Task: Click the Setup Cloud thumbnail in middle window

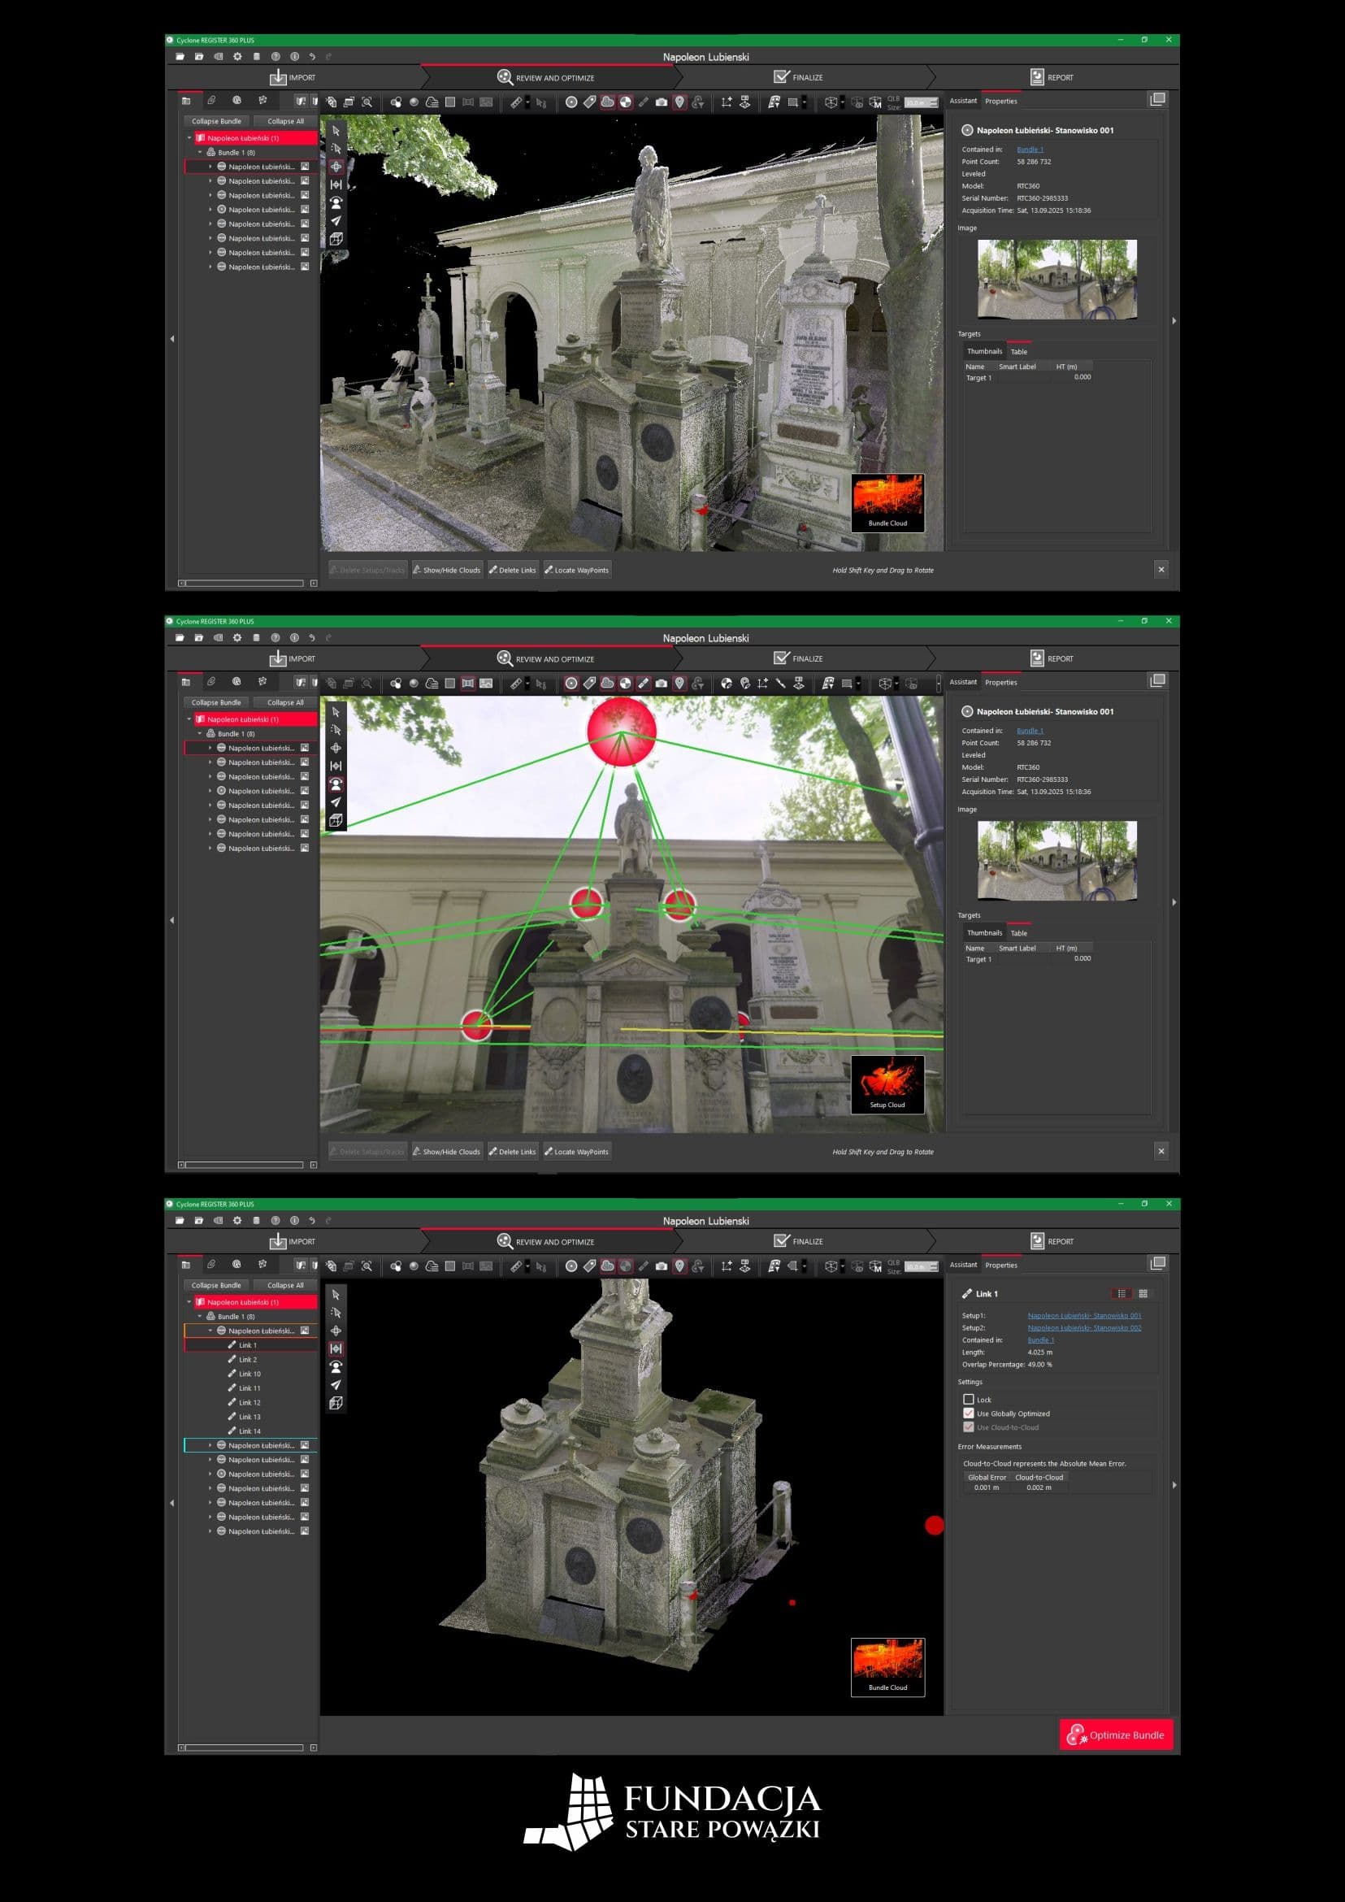Action: 887,1084
